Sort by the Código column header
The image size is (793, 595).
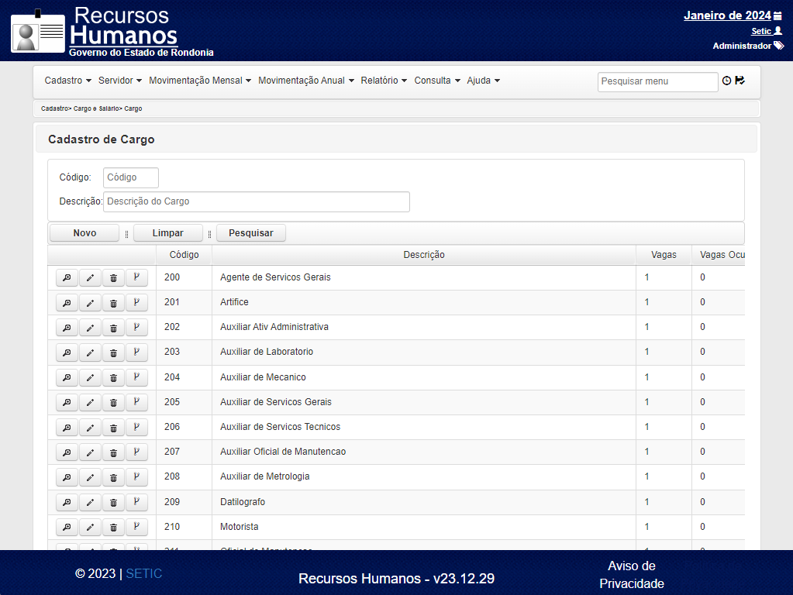[x=184, y=255]
